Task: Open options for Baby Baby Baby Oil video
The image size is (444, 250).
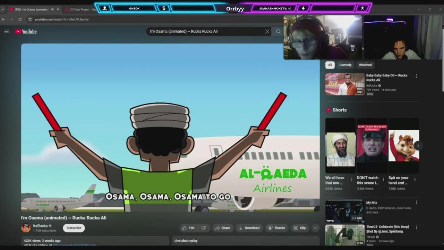Action: coord(416,76)
